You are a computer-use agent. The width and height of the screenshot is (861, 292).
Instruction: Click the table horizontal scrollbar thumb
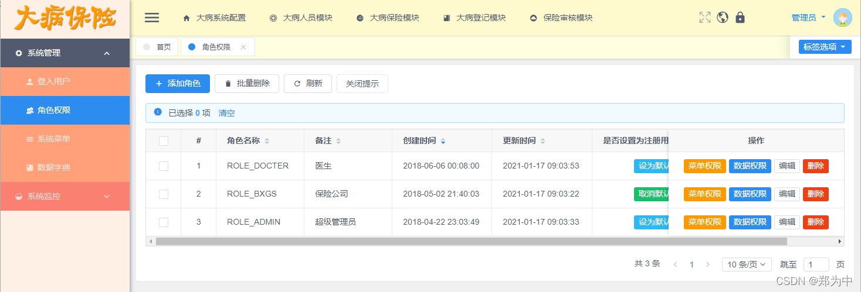click(471, 241)
